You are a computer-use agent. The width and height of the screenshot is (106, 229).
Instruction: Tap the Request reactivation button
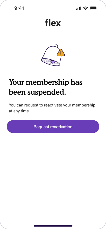53,127
